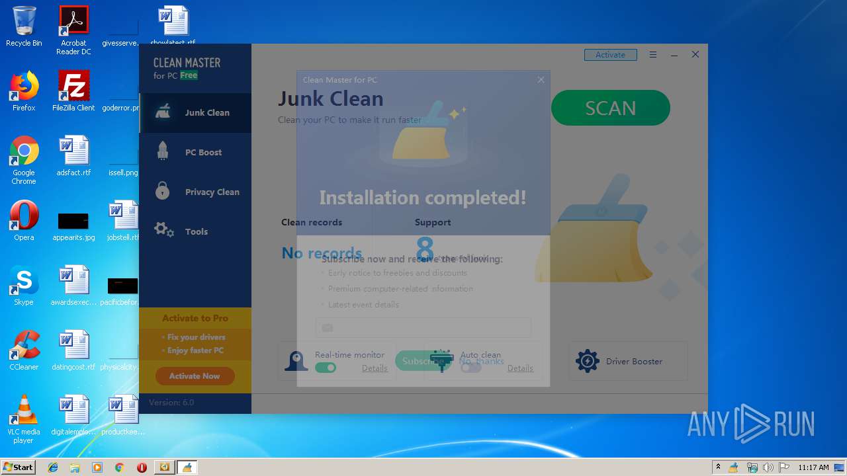Open the Windows Start menu
Screen dimensions: 847x476
18,467
